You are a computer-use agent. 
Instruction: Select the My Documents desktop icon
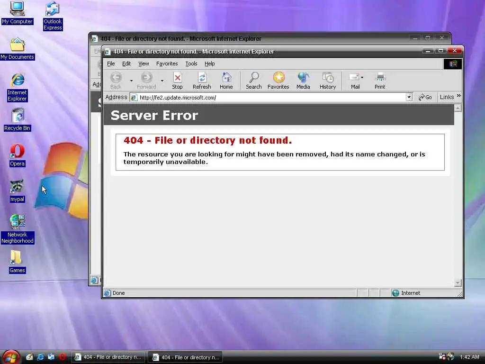tap(18, 49)
